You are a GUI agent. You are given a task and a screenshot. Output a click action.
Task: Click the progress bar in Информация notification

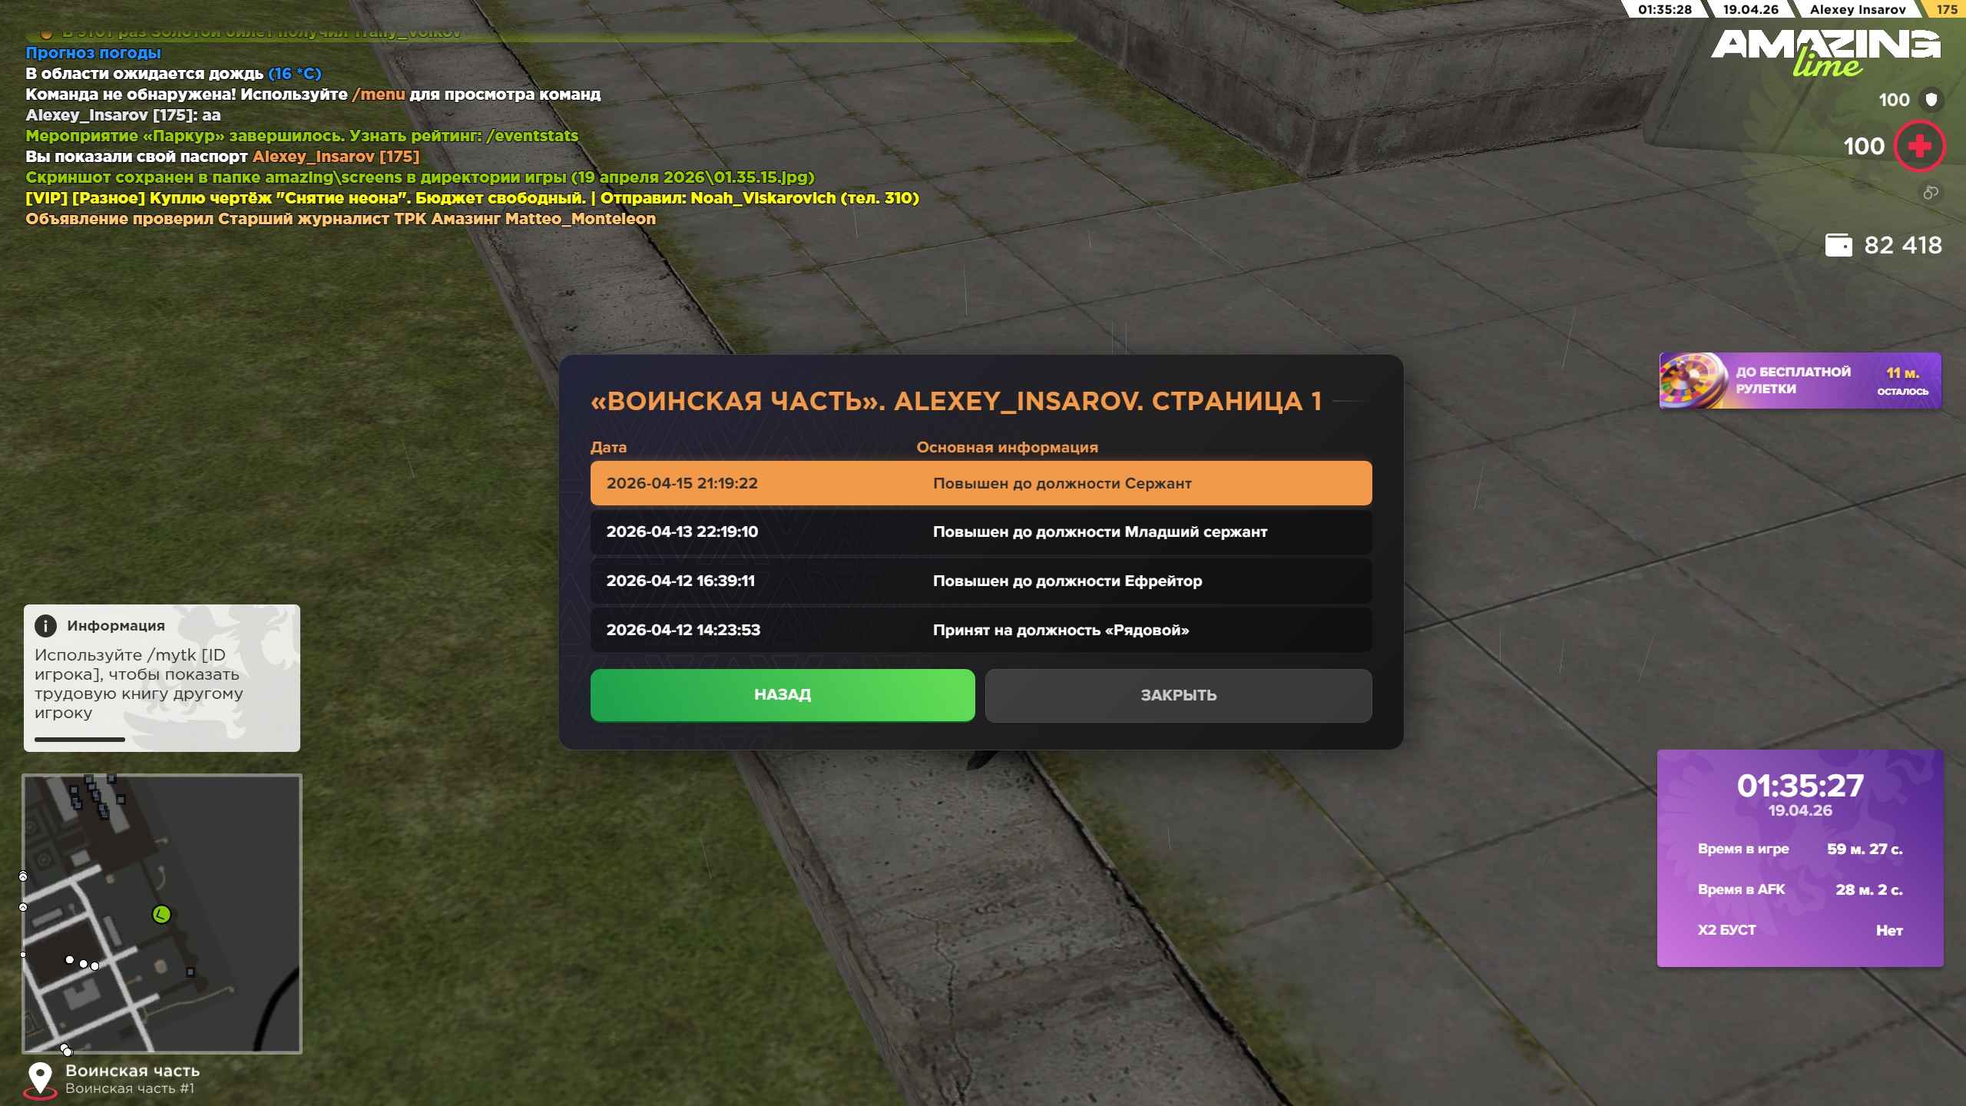[x=80, y=739]
